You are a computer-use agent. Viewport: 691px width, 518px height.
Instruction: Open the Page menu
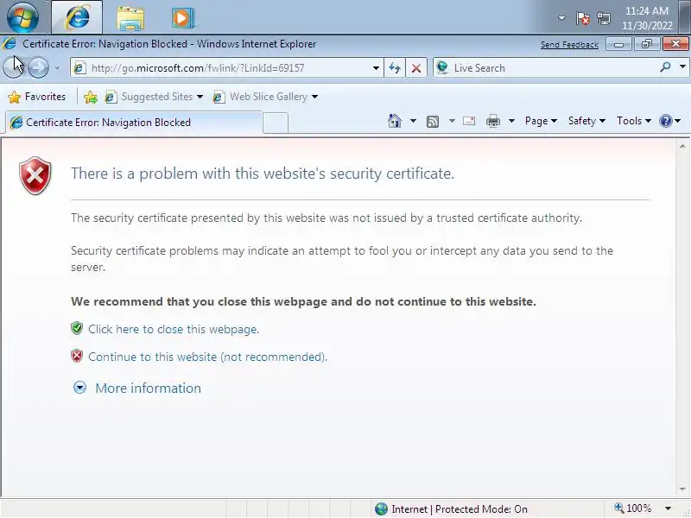(541, 121)
